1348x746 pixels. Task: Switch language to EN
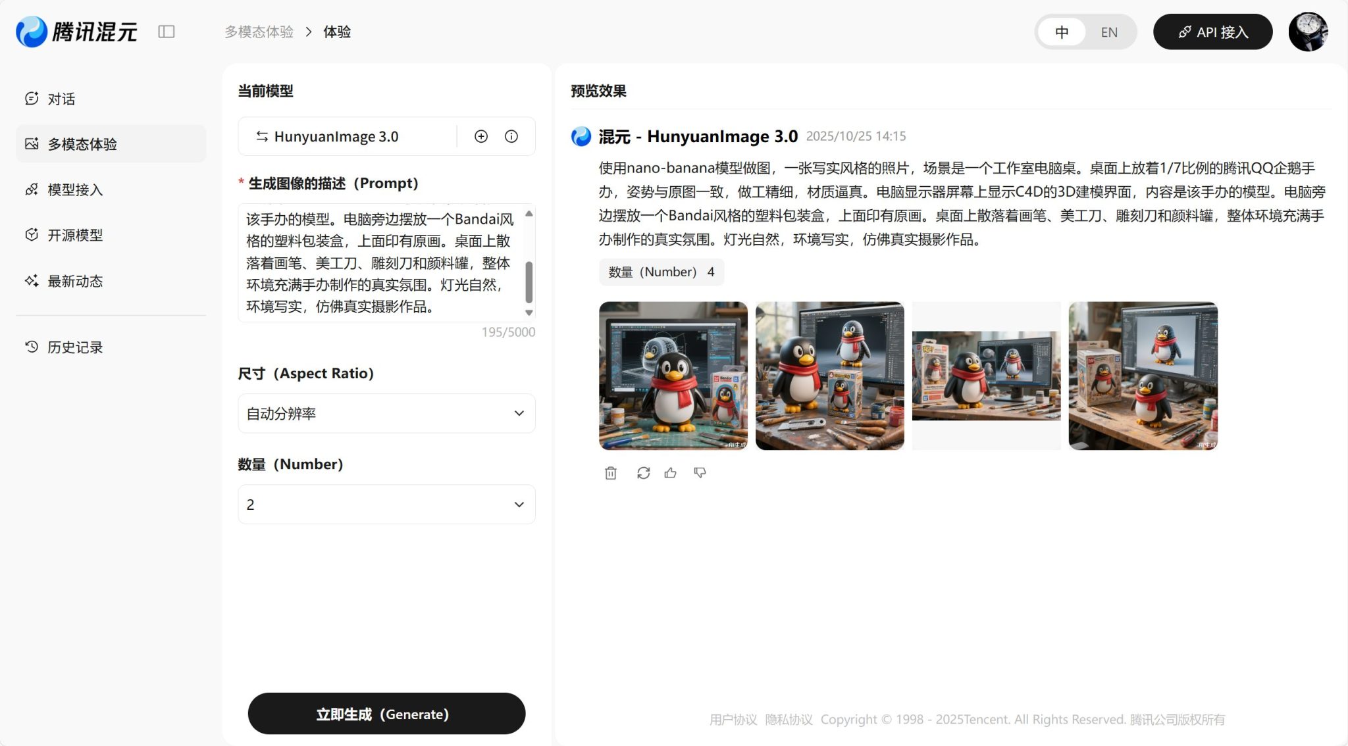(x=1109, y=32)
